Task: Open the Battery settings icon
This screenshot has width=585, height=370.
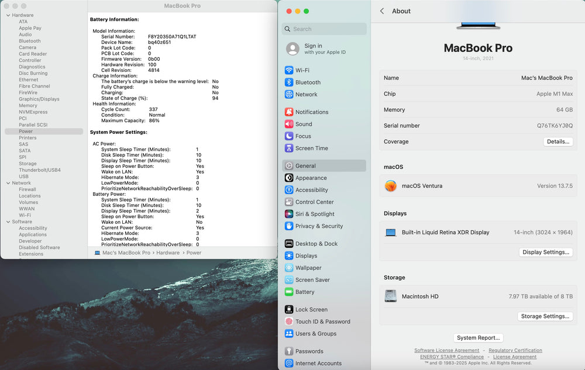Action: click(289, 292)
